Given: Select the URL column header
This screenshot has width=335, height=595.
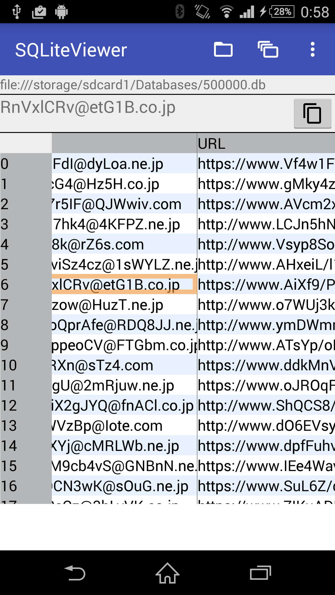Looking at the screenshot, I should (266, 143).
